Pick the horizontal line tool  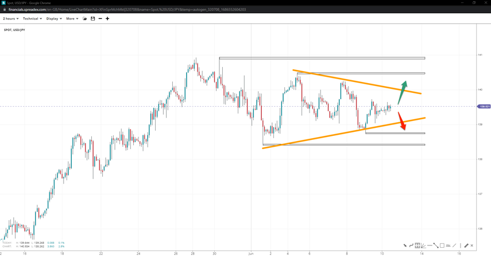[x=430, y=245]
